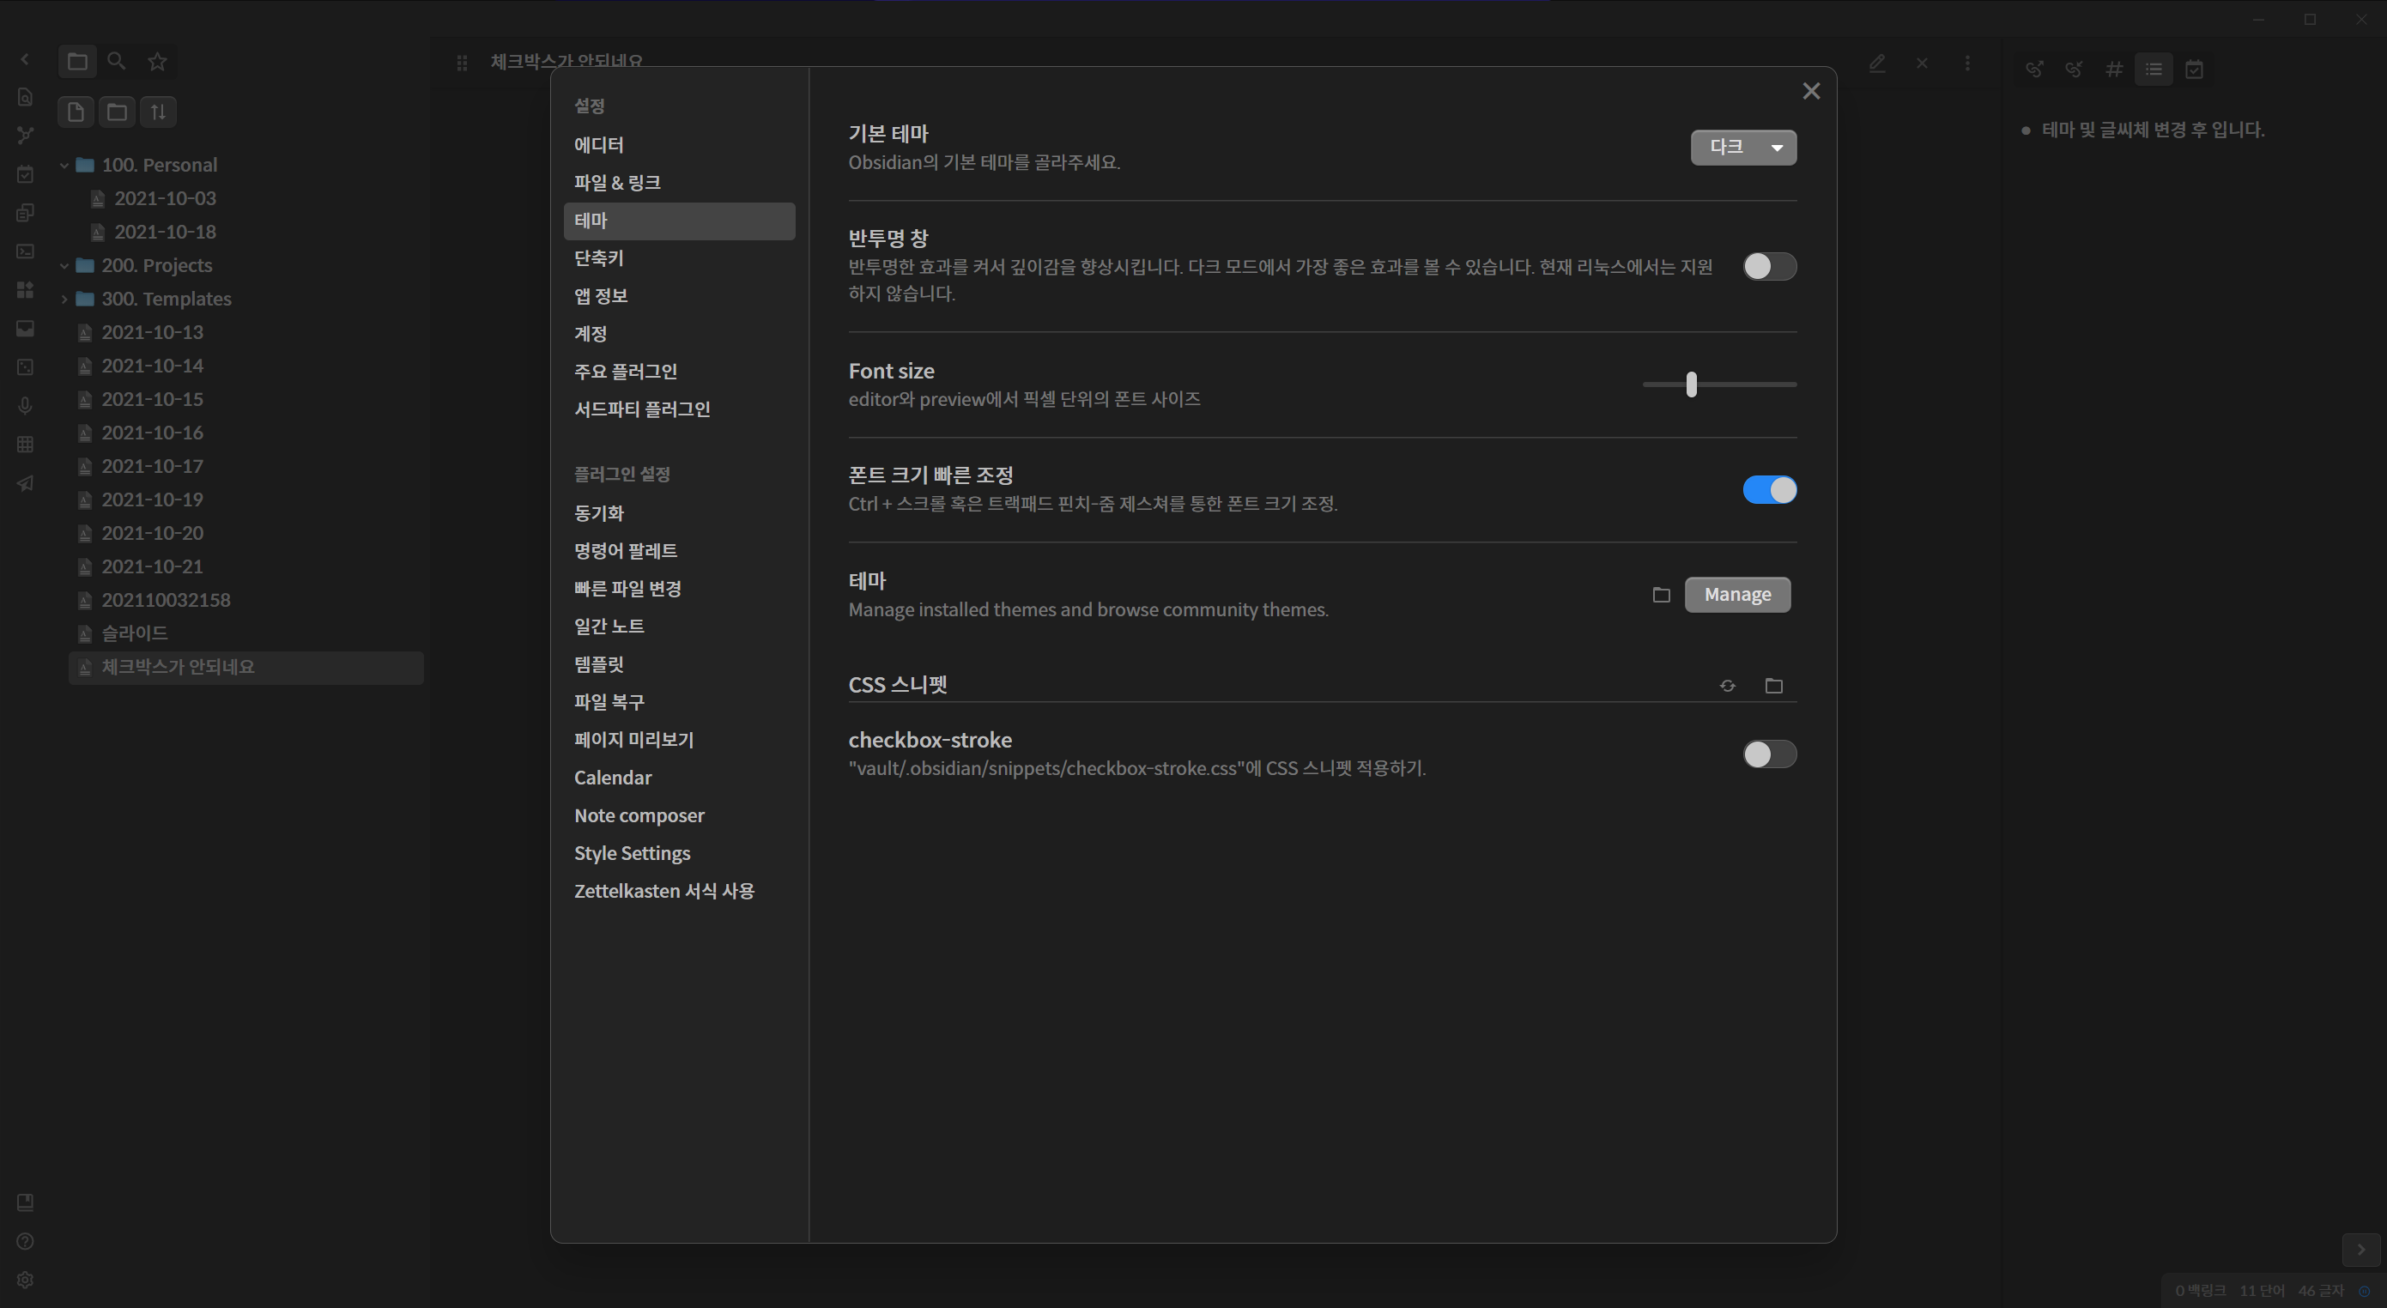
Task: Open Style Settings plugin options
Action: pyautogui.click(x=632, y=853)
